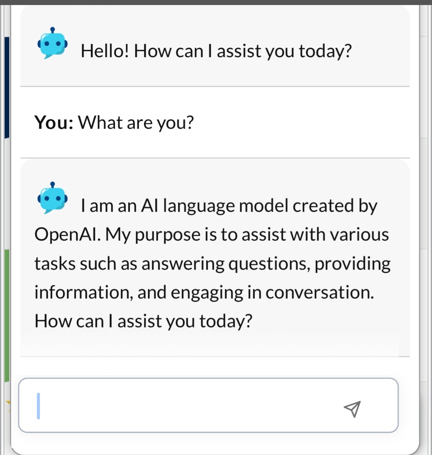Screen dimensions: 432x455
Task: Click the final "How can I assist you today?" line
Action: click(x=143, y=321)
